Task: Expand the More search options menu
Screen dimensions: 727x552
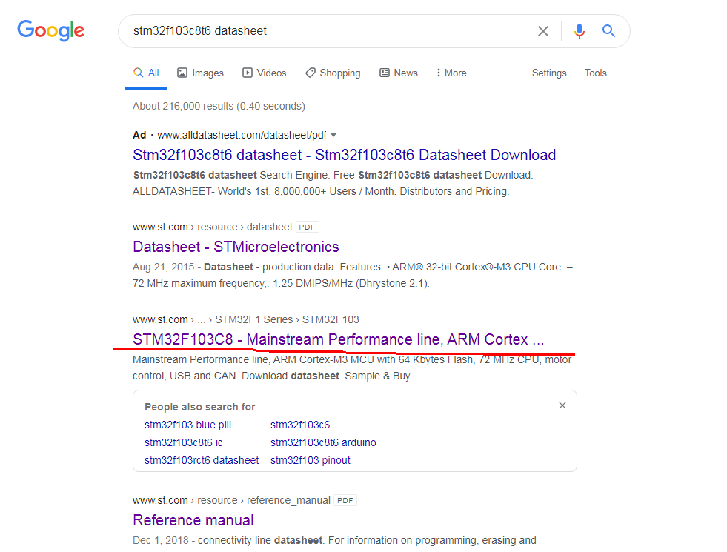Action: pos(451,73)
